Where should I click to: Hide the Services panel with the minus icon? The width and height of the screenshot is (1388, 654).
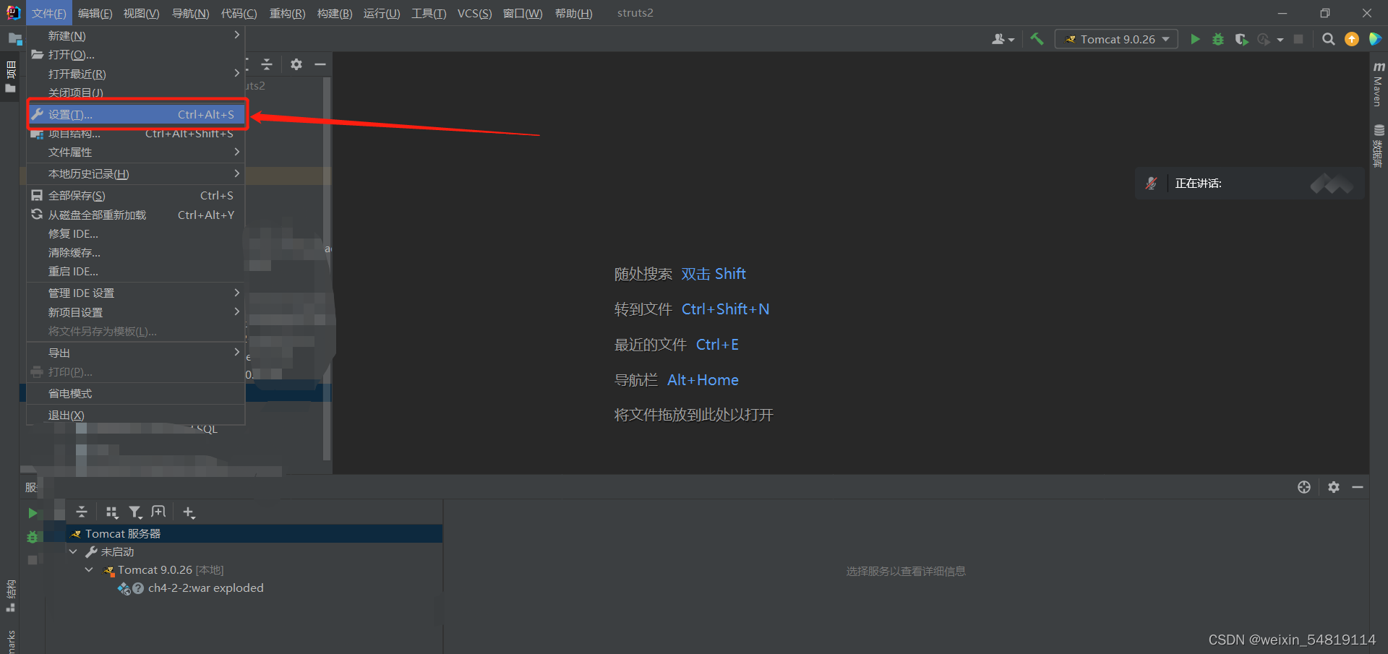(x=1358, y=487)
